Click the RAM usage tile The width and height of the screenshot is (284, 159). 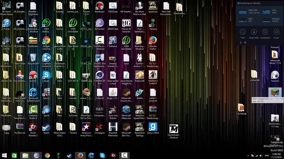249,11
